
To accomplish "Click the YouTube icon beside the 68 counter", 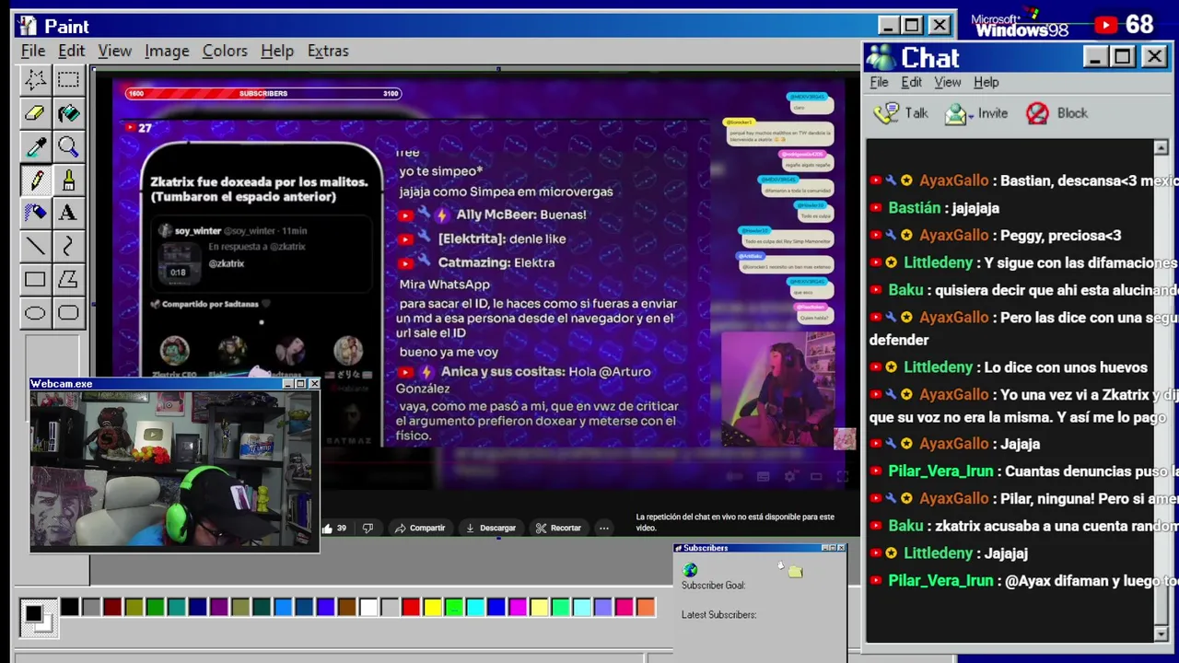I will 1105,25.
